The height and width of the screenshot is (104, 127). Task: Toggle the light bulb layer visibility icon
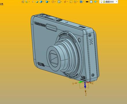click(101, 2)
